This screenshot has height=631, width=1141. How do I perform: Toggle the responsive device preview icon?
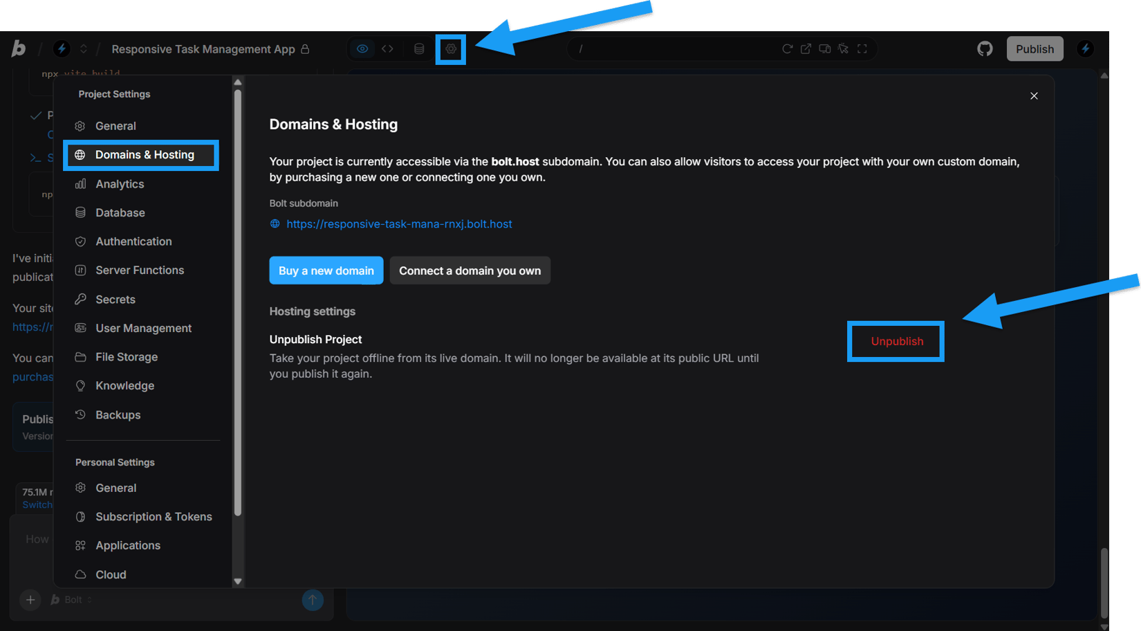click(824, 49)
